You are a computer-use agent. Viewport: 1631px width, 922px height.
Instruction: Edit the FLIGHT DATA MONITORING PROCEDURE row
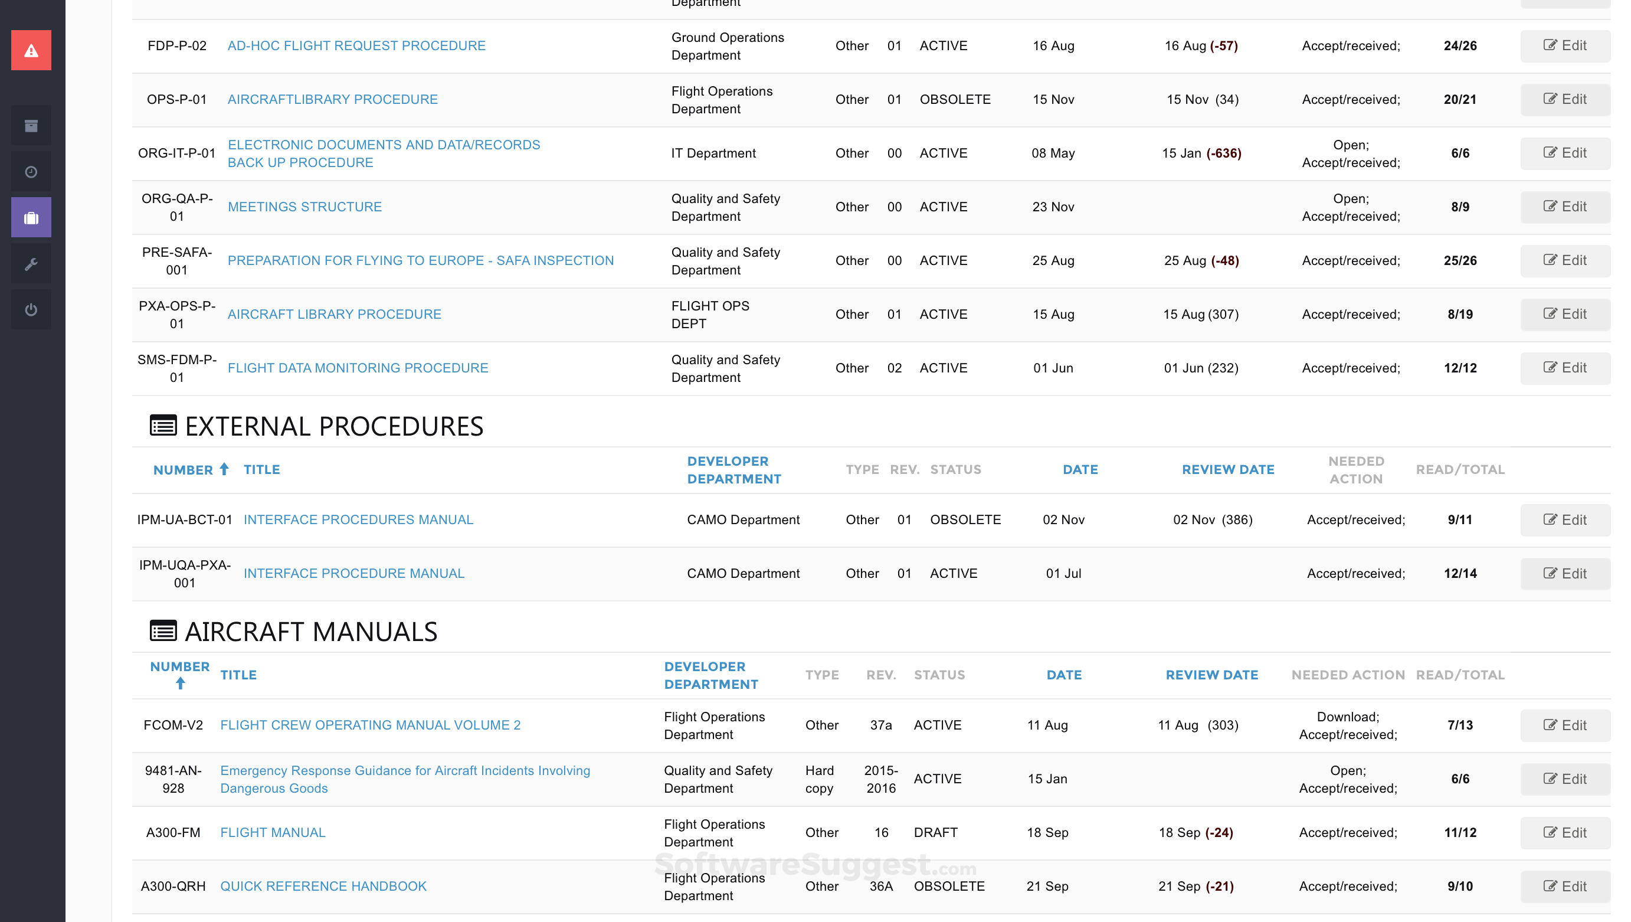[x=1564, y=368]
